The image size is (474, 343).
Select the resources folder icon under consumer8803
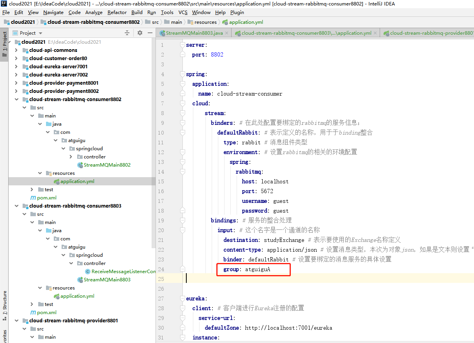coord(49,288)
